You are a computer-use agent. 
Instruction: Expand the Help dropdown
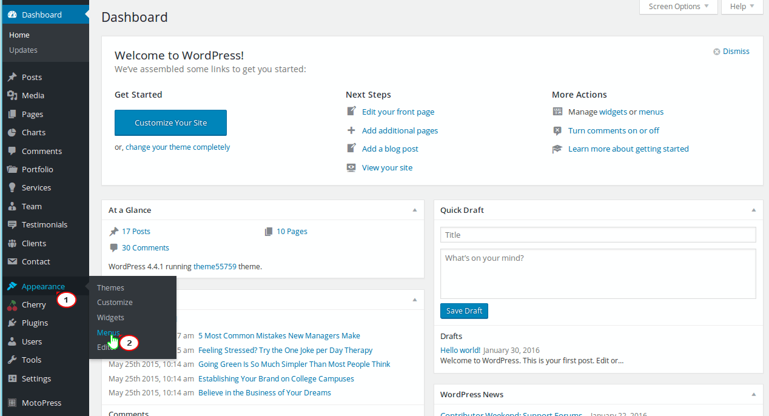741,7
